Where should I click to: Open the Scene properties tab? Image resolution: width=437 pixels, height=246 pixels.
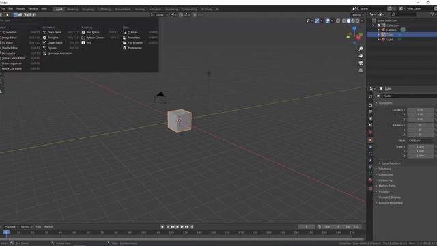(370, 125)
